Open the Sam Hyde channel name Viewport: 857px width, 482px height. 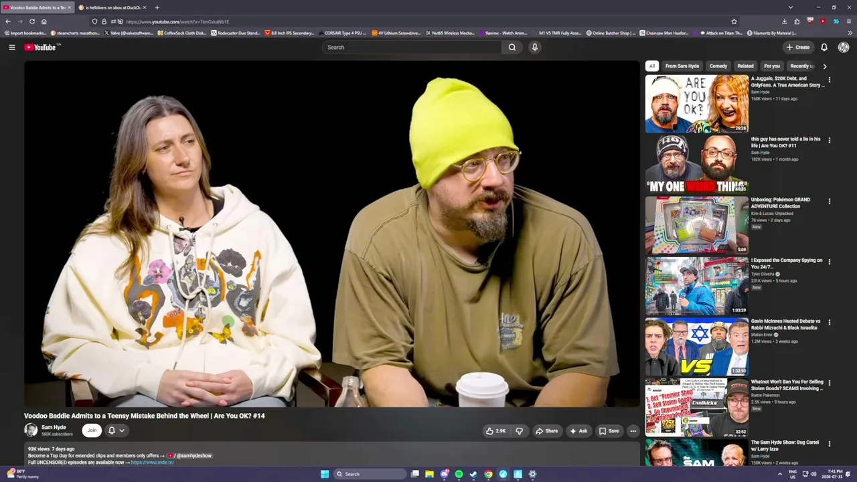pos(54,427)
